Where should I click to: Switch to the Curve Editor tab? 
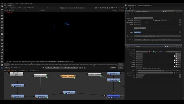click(22, 71)
